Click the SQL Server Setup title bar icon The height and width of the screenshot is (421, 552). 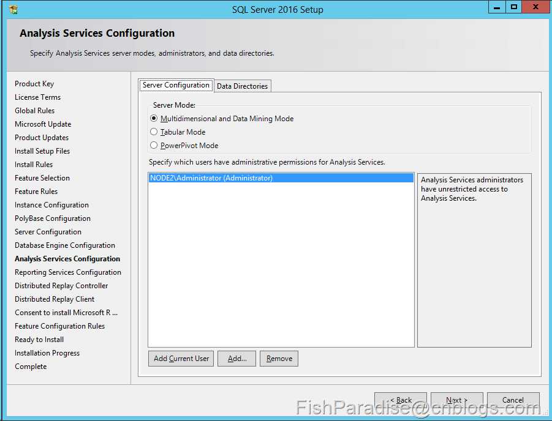(13, 10)
